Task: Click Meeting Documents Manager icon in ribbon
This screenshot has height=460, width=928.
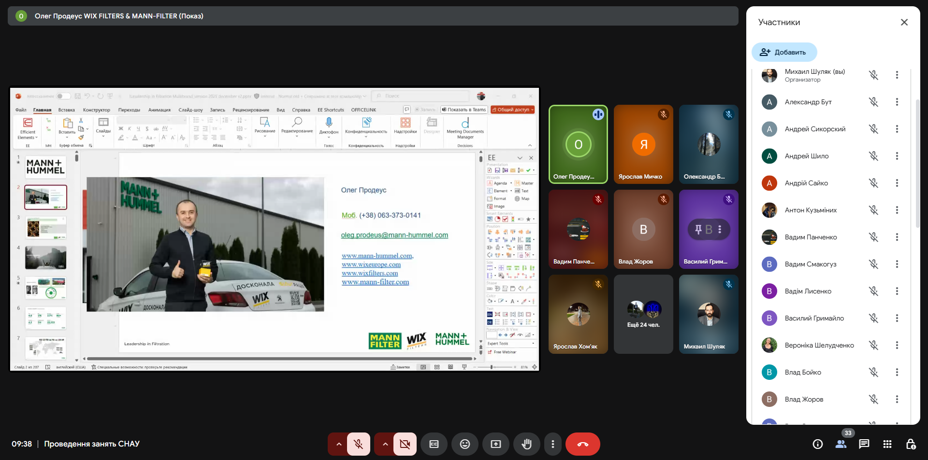Action: coord(465,123)
